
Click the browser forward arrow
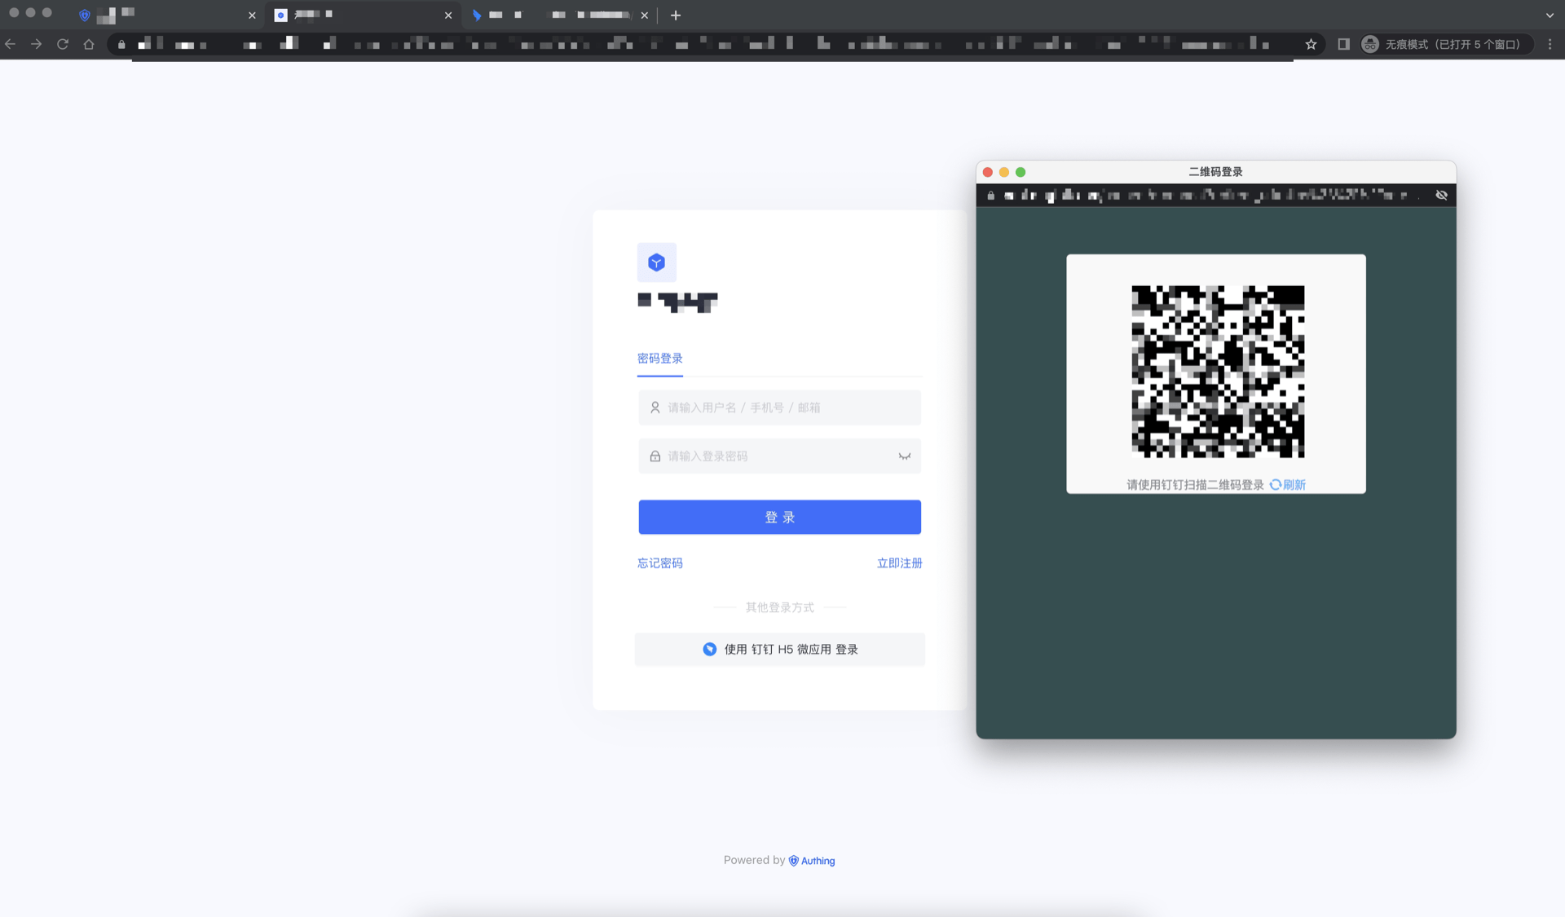[x=37, y=44]
